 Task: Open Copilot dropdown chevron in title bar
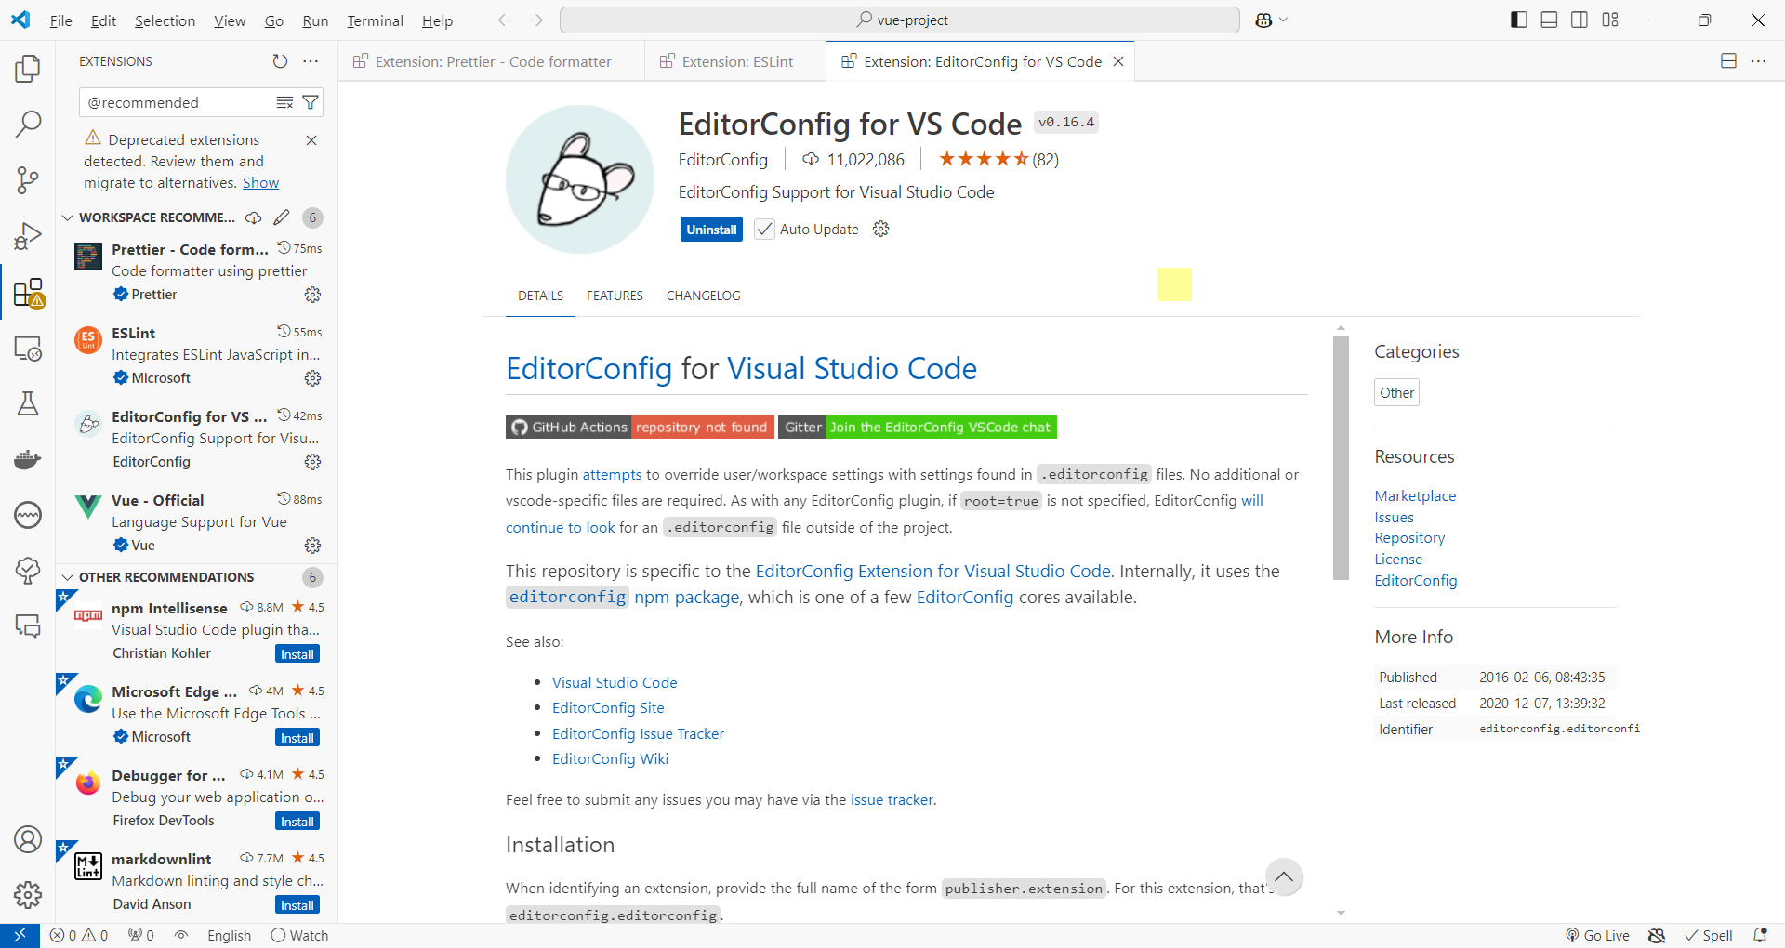click(1284, 20)
